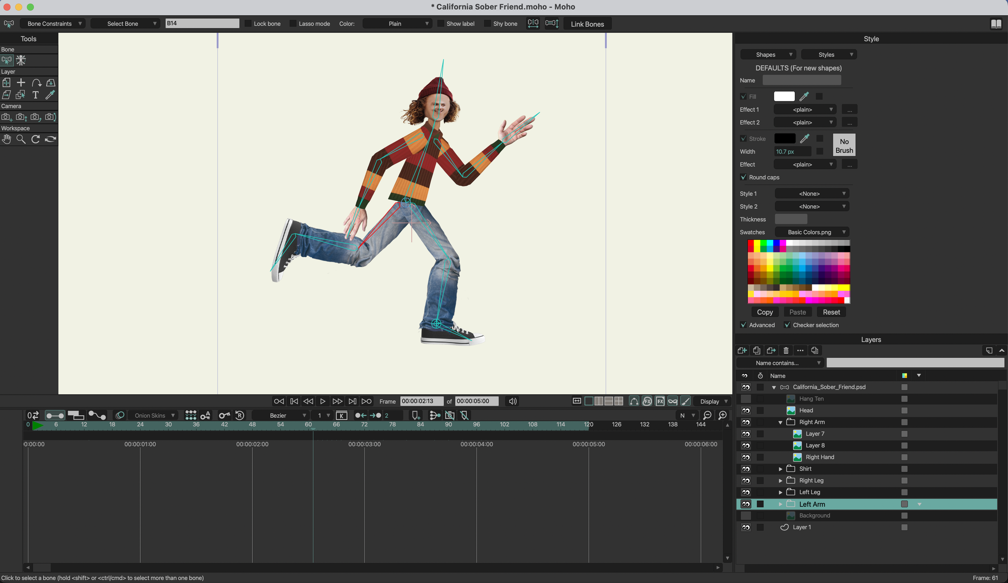Viewport: 1008px width, 583px height.
Task: Hide the Head layer visibility
Action: (746, 410)
